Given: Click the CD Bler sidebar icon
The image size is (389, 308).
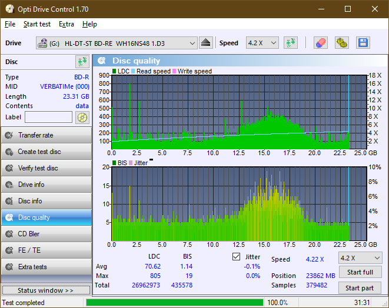Looking at the screenshot, I should pos(9,234).
